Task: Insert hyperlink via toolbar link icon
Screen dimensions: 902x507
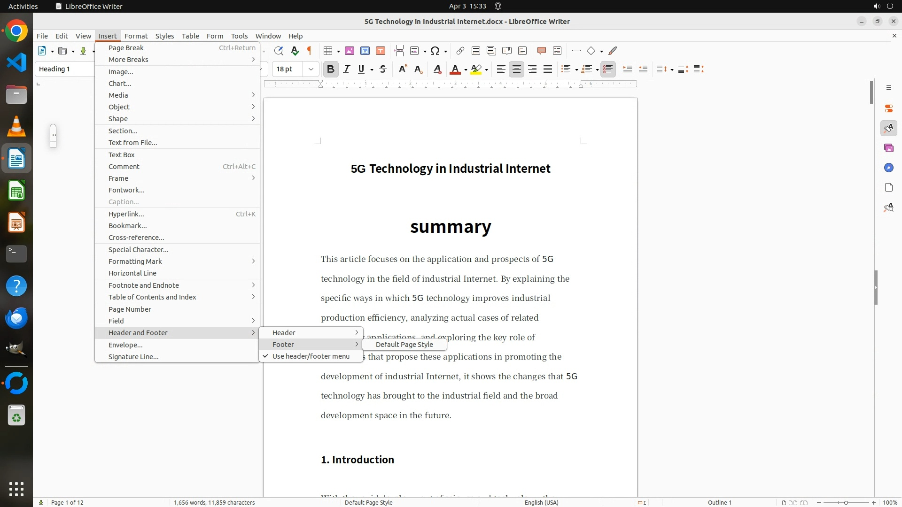Action: (x=460, y=51)
